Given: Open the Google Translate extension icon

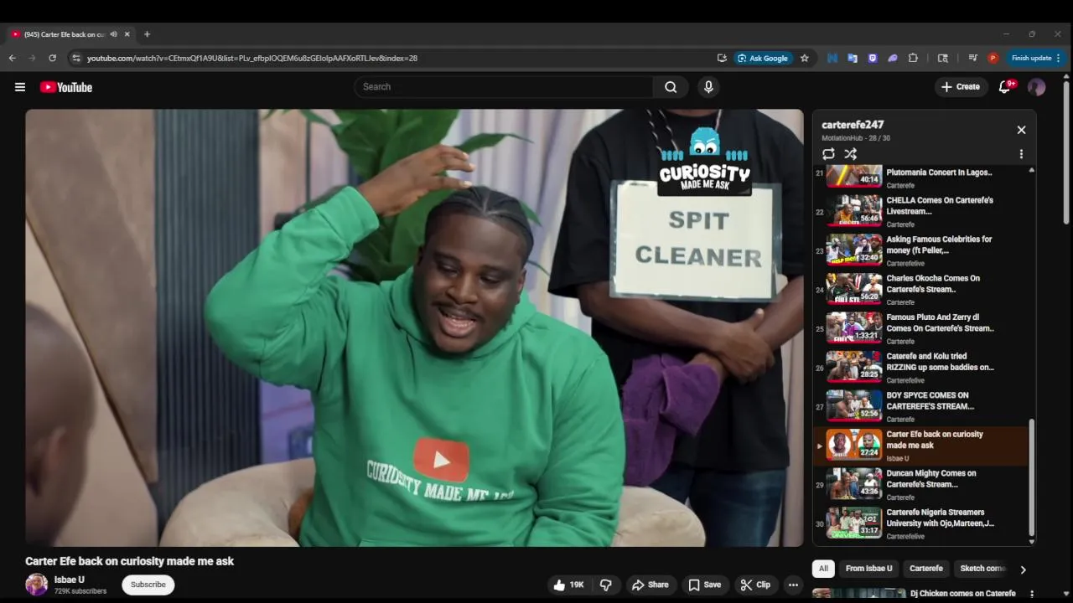Looking at the screenshot, I should (853, 58).
